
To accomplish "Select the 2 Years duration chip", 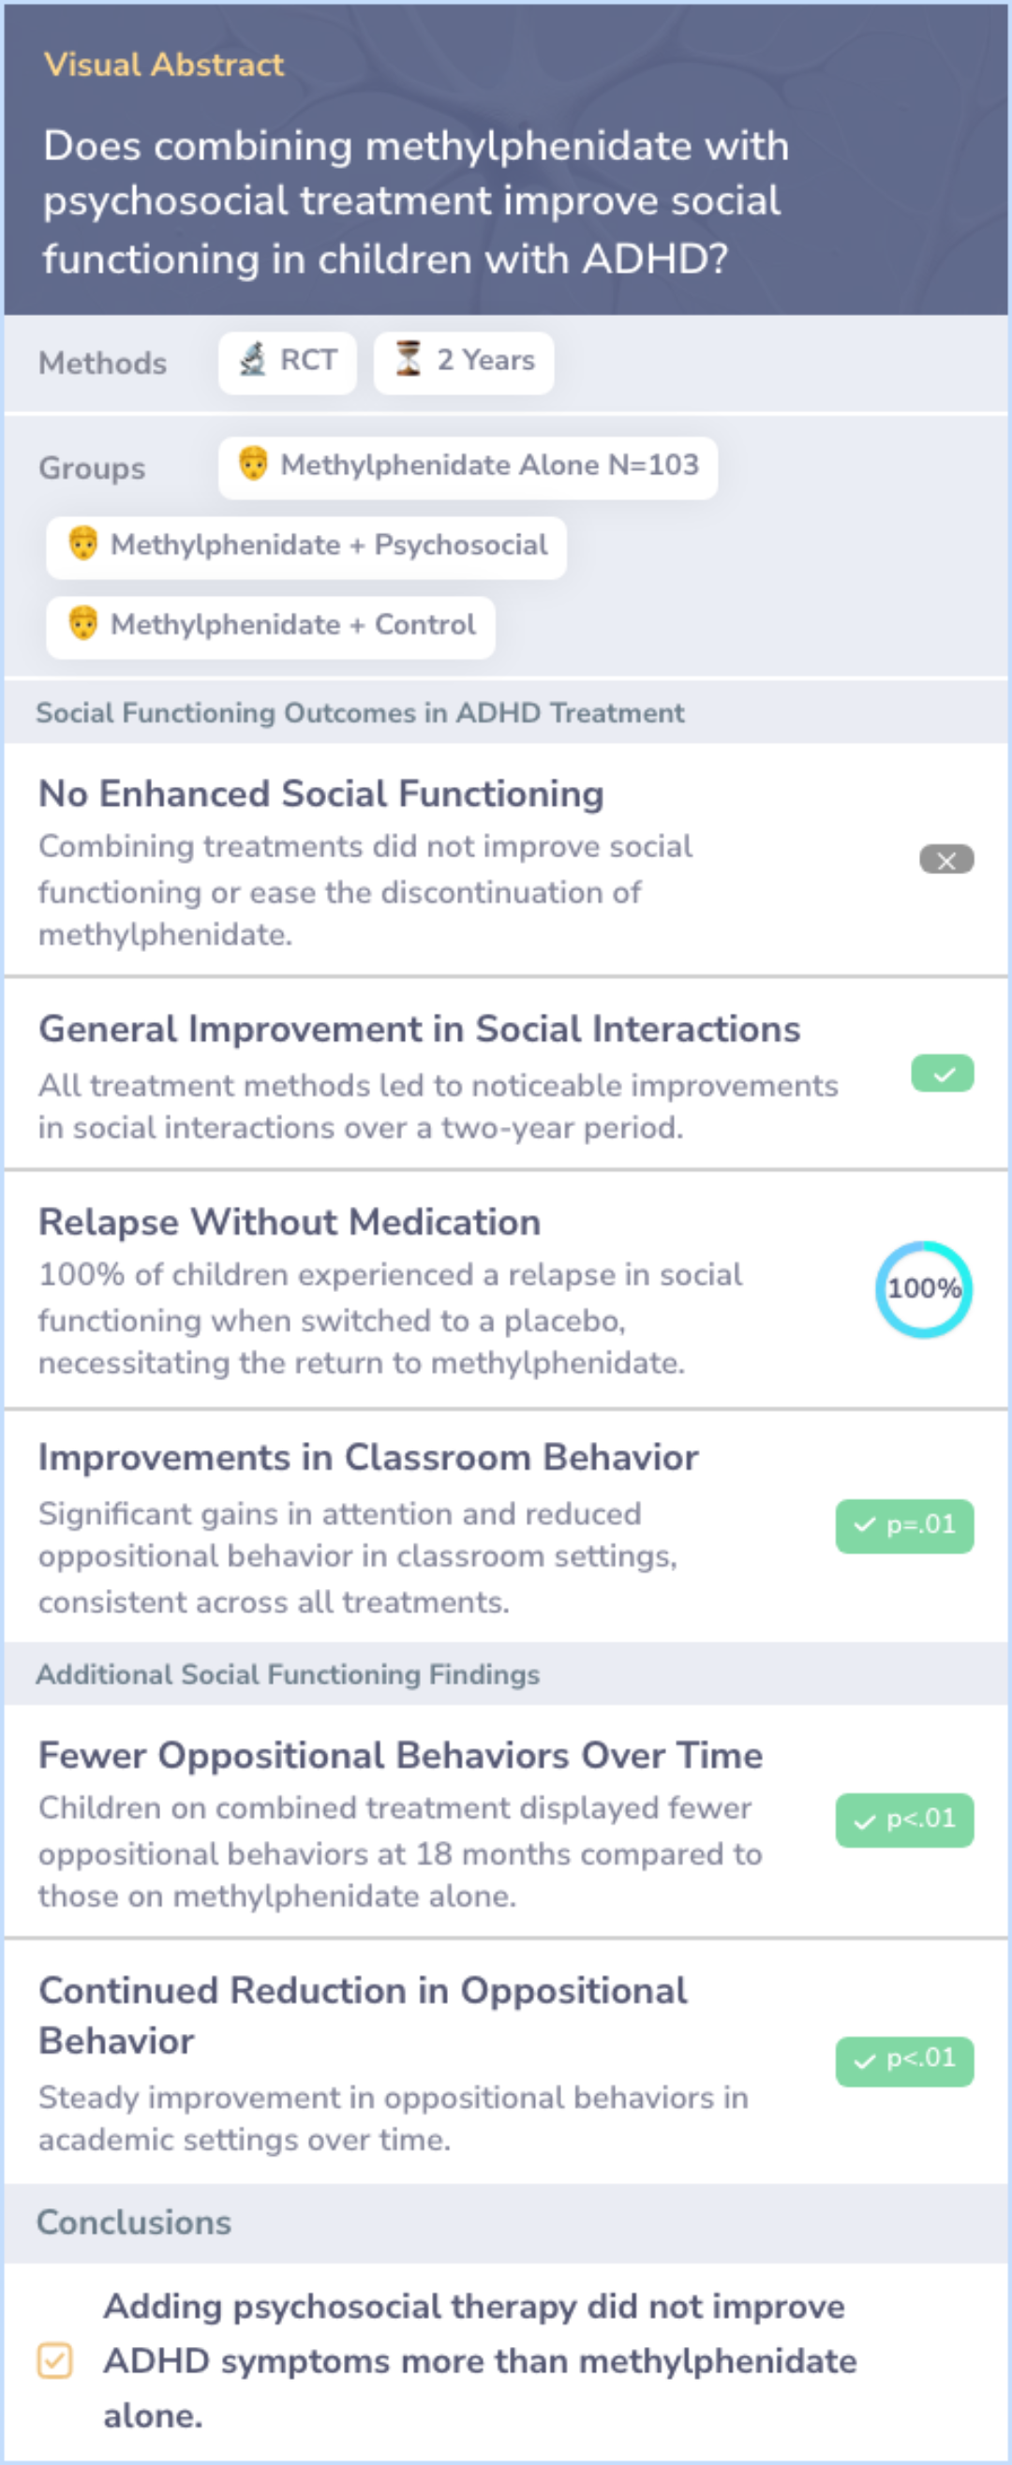I will pyautogui.click(x=464, y=363).
